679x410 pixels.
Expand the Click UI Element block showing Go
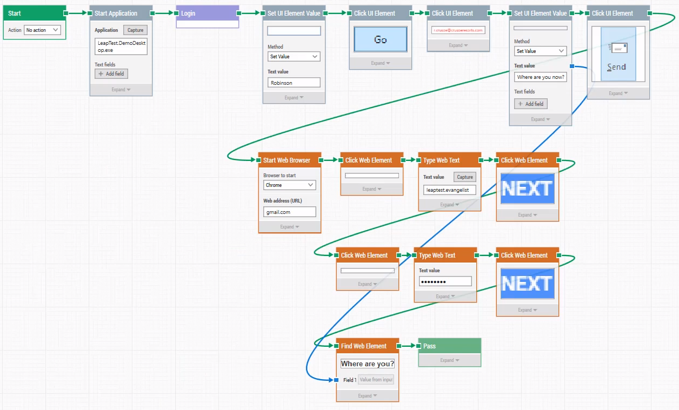tap(381, 63)
